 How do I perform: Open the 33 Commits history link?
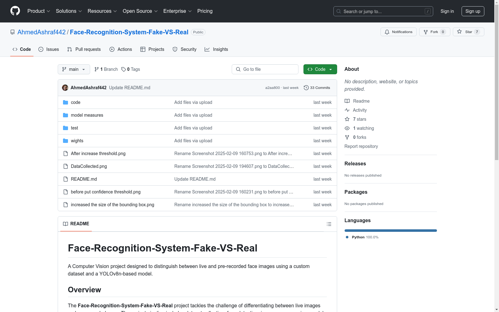click(317, 88)
